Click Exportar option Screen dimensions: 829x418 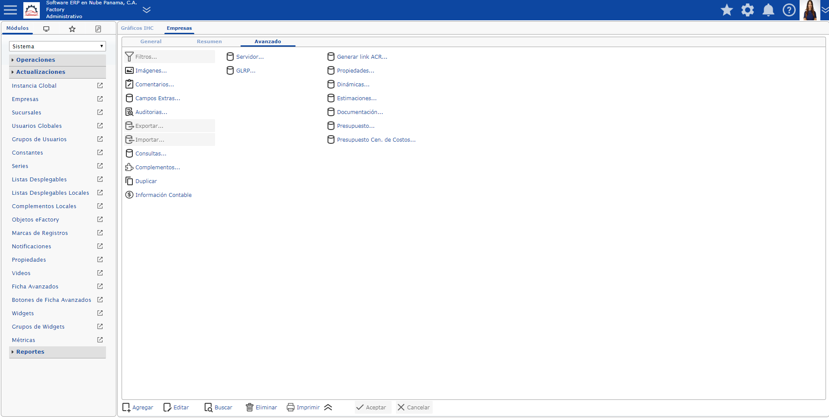[169, 126]
